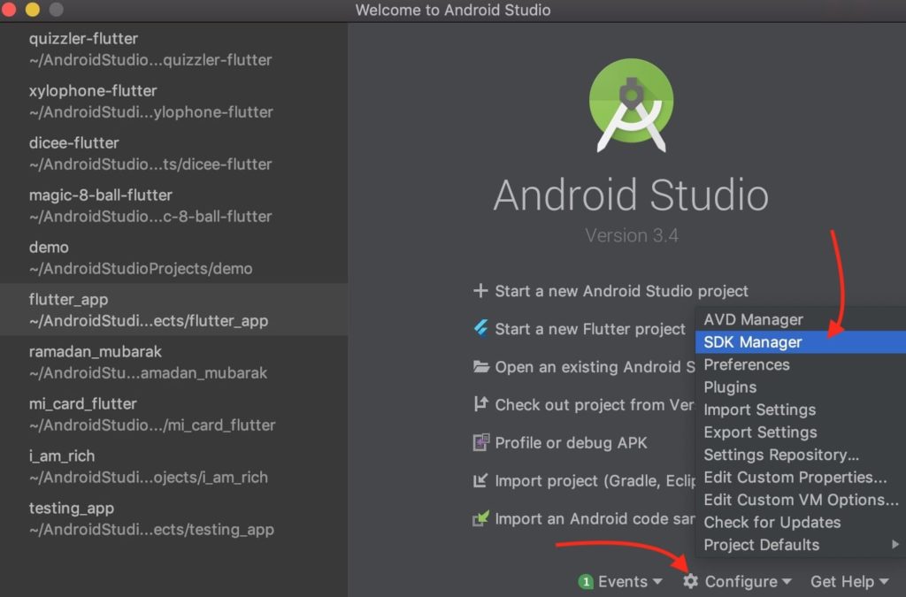The width and height of the screenshot is (906, 597).
Task: Select Check for Updates menu item
Action: 772,522
